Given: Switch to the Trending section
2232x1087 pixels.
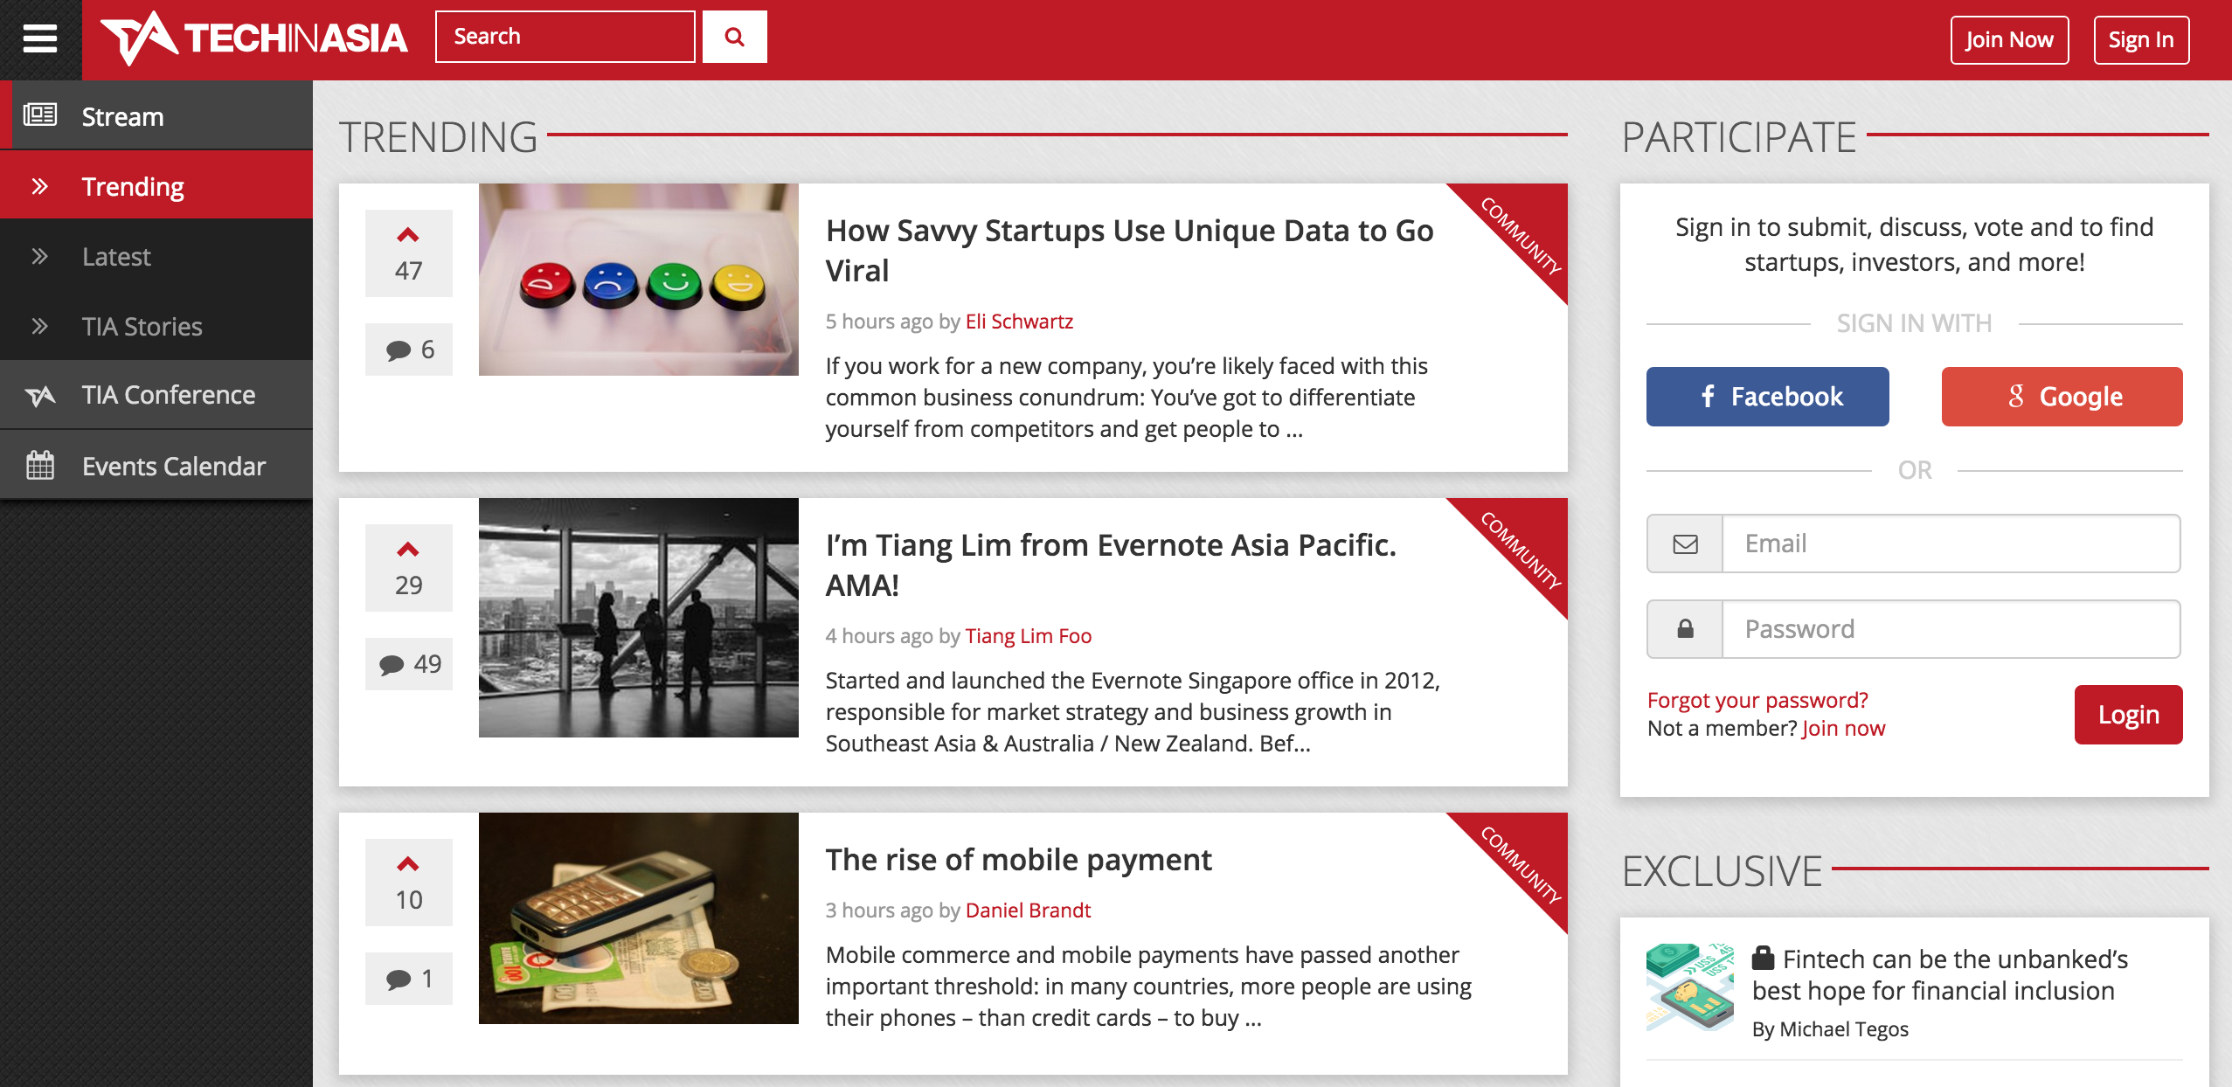Looking at the screenshot, I should coord(133,185).
